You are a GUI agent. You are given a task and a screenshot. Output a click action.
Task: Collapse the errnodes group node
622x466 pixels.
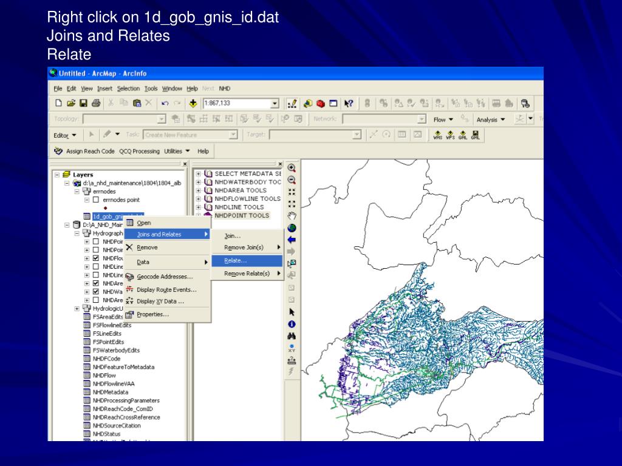pyautogui.click(x=77, y=191)
